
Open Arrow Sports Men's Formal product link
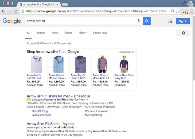(58, 77)
